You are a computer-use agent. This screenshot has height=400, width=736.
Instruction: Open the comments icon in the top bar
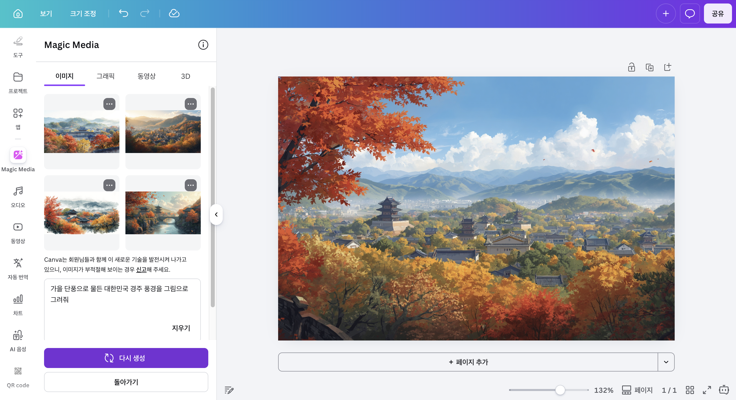coord(690,13)
